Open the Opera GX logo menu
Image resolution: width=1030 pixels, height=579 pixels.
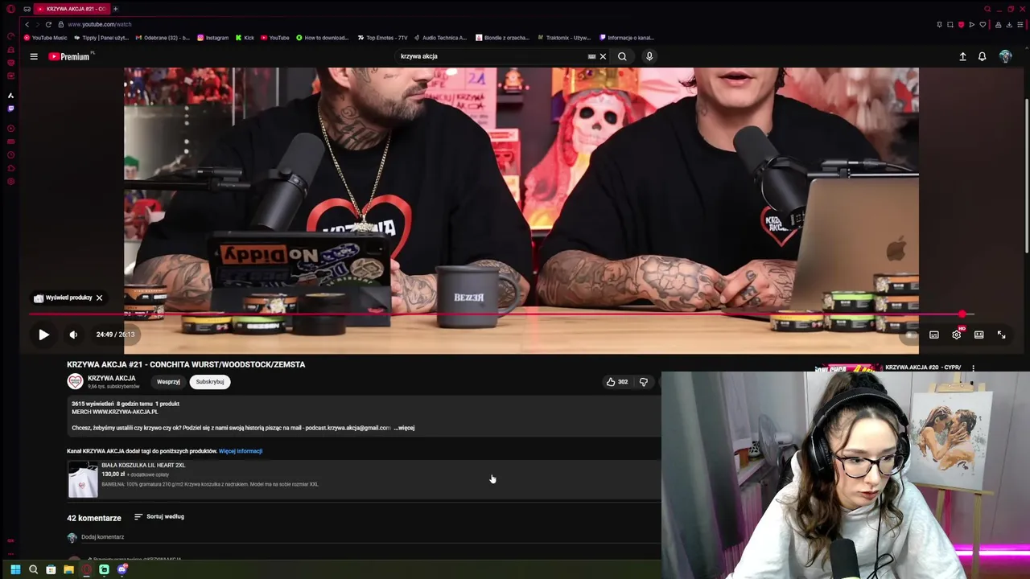(10, 9)
